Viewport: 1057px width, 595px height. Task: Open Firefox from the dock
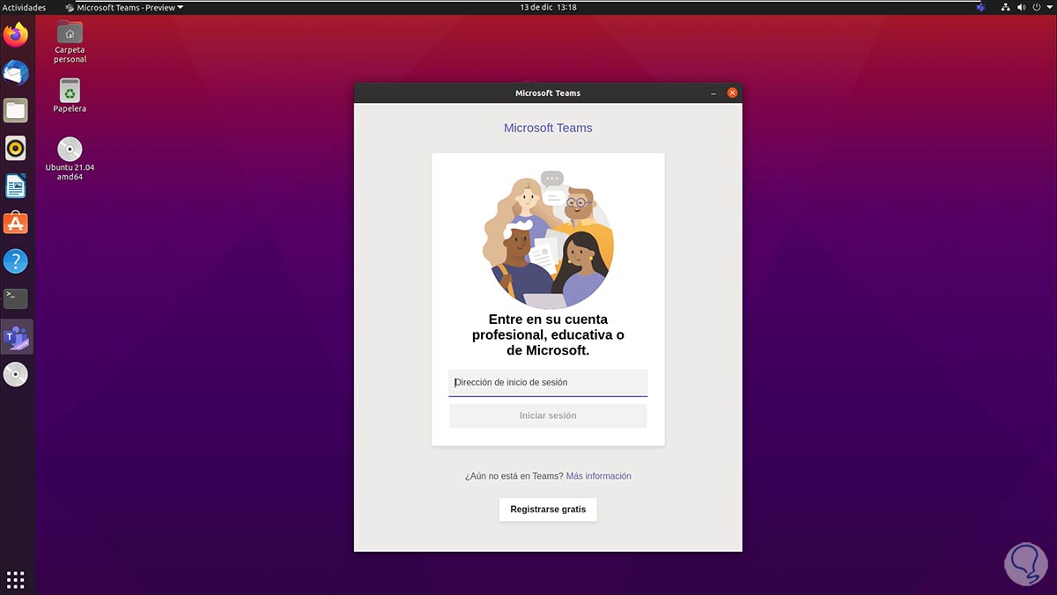(16, 35)
